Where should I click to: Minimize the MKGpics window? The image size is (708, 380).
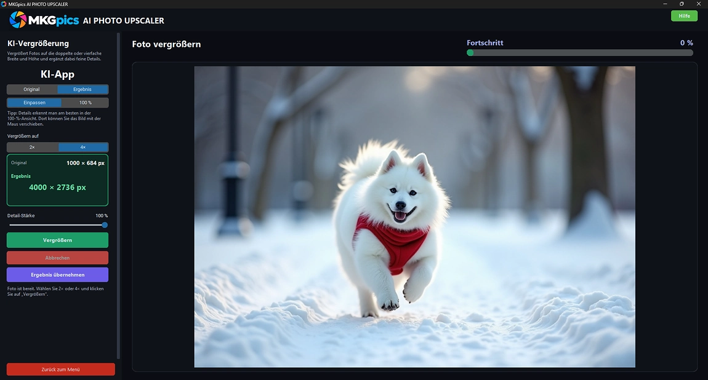[x=665, y=4]
